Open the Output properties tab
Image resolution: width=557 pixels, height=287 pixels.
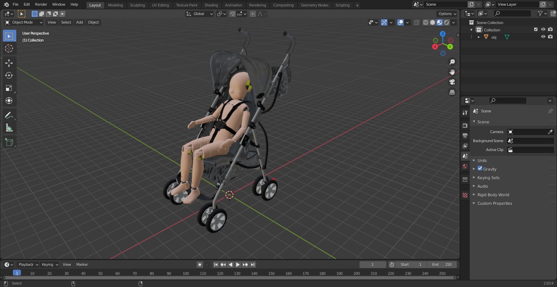tap(465, 136)
